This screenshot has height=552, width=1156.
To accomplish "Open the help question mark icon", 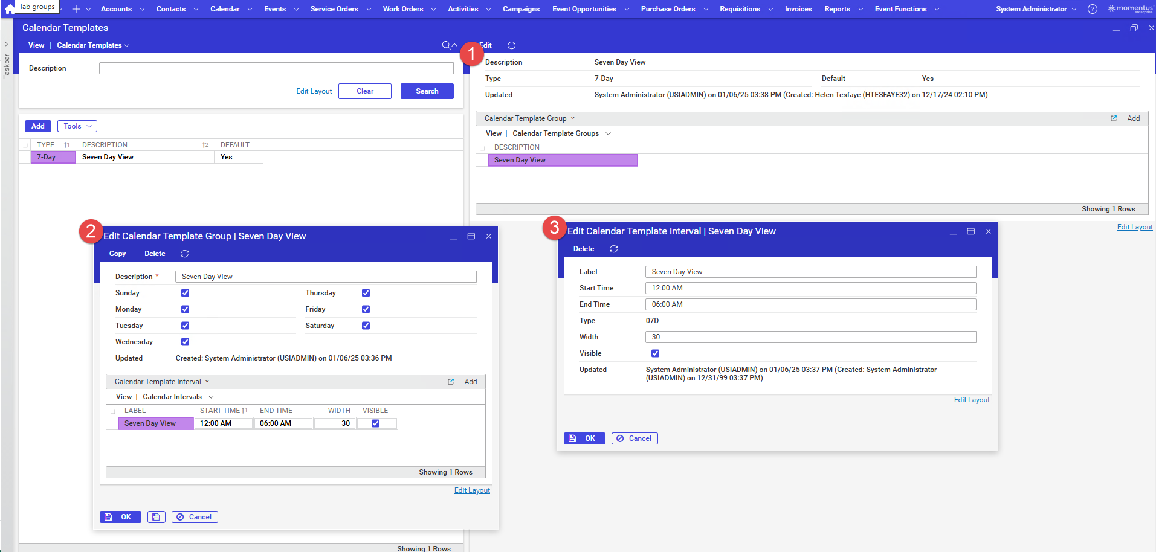I will [x=1093, y=9].
